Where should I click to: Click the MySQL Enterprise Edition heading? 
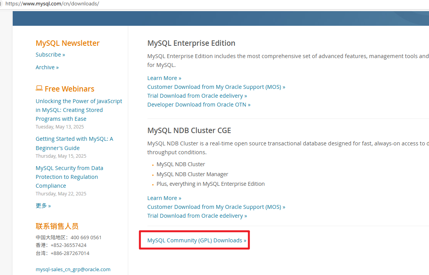click(191, 43)
